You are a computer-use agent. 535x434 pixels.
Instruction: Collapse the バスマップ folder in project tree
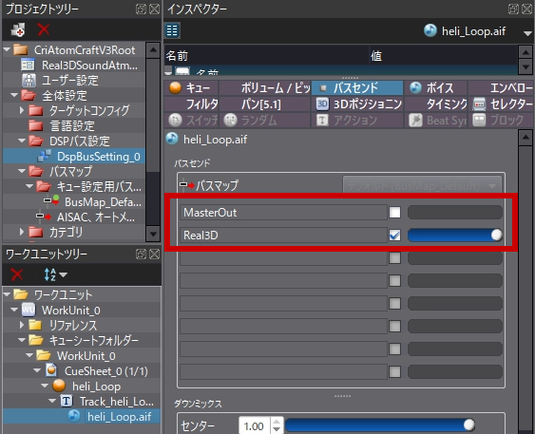[x=22, y=171]
